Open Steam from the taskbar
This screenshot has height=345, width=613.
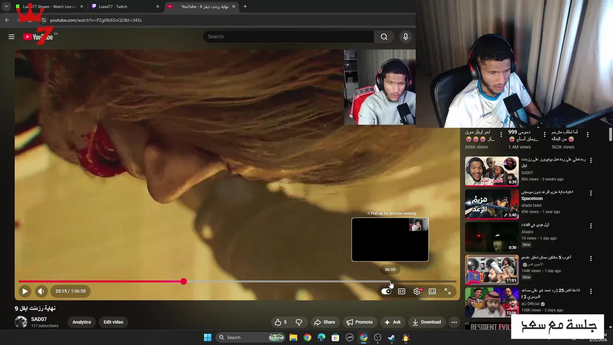coord(391,337)
